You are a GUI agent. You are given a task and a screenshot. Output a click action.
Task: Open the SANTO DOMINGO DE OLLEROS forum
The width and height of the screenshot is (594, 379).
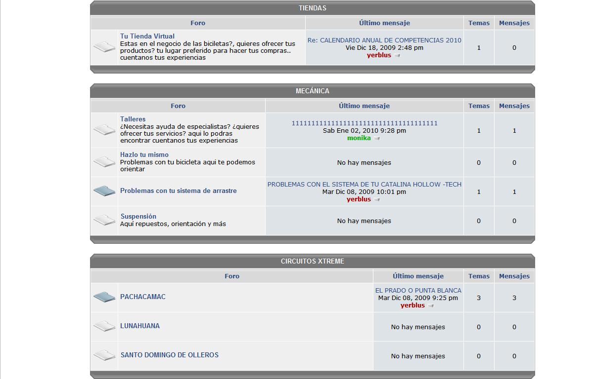(x=170, y=355)
